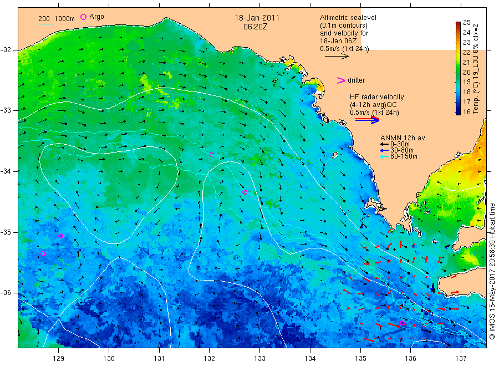The image size is (499, 366).
Task: Click the longitude axis label 132
Action: [x=210, y=359]
